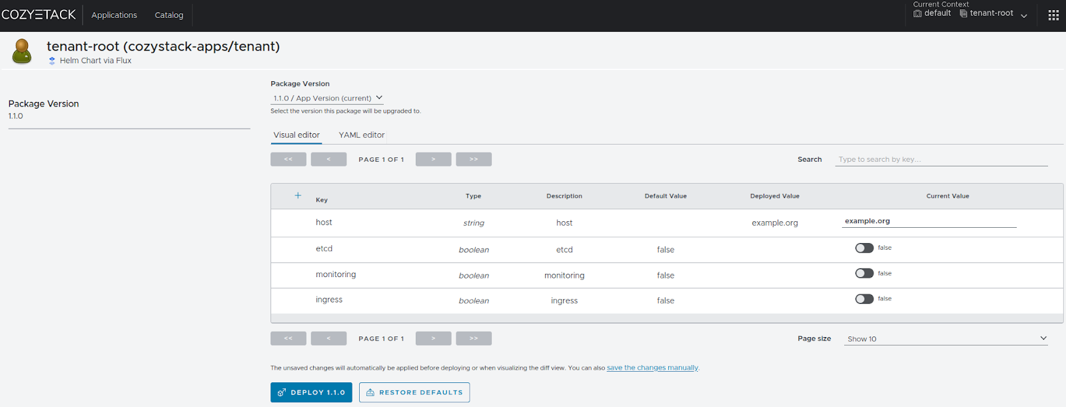Click the Current Value column header
1066x407 pixels.
(x=947, y=196)
